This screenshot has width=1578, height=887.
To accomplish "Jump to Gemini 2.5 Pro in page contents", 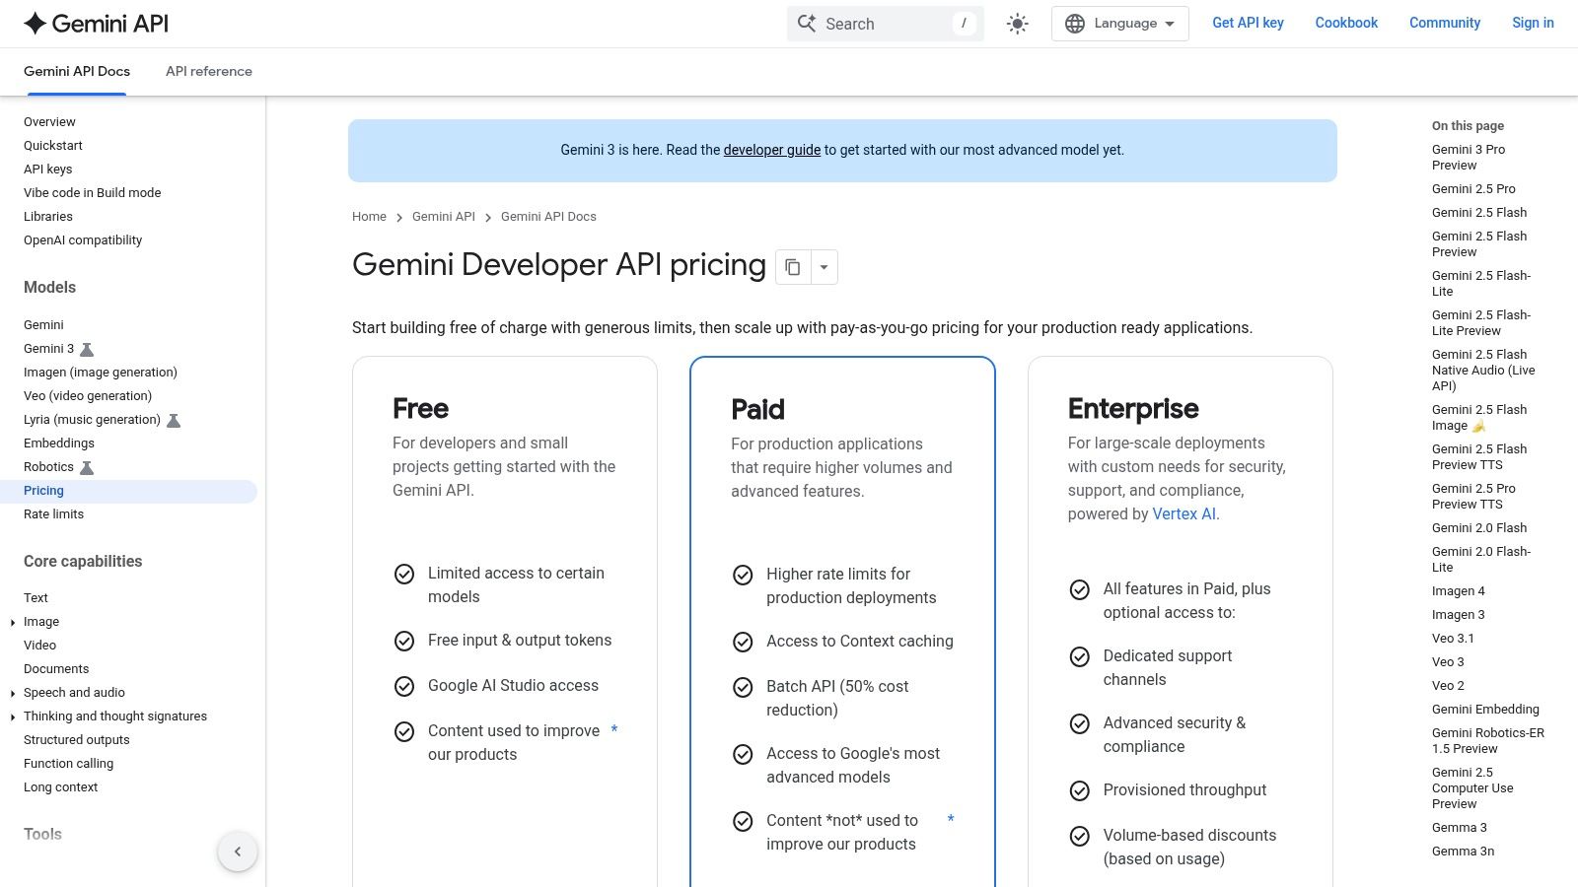I will coord(1473,189).
